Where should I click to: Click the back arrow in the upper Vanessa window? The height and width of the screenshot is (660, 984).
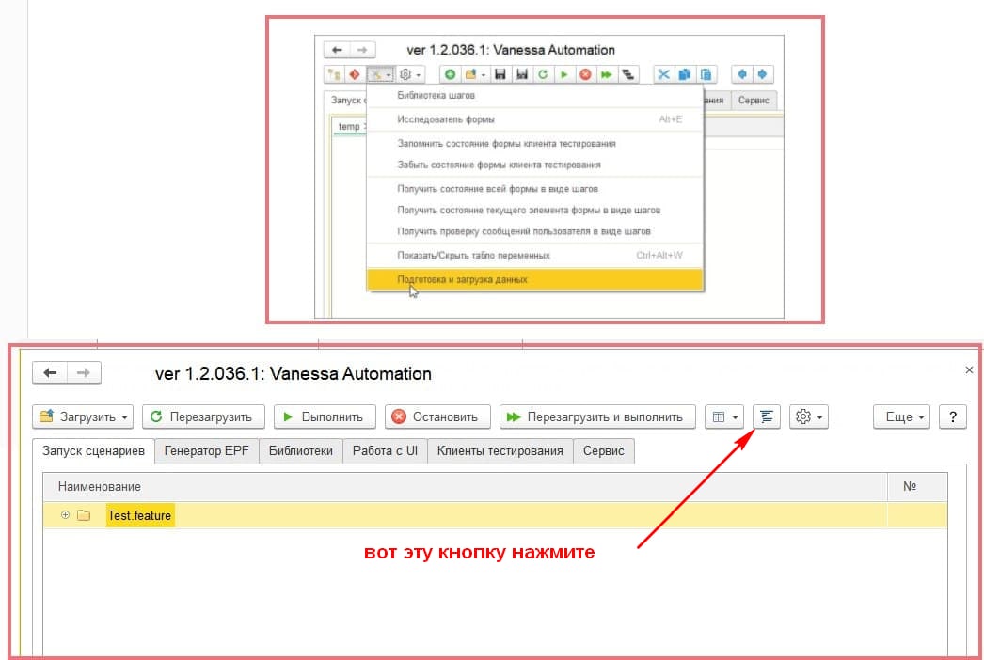337,50
